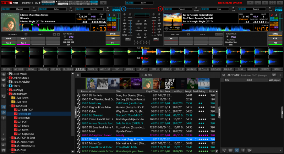
Task: Click the RM DUPS button
Action: click(x=228, y=69)
